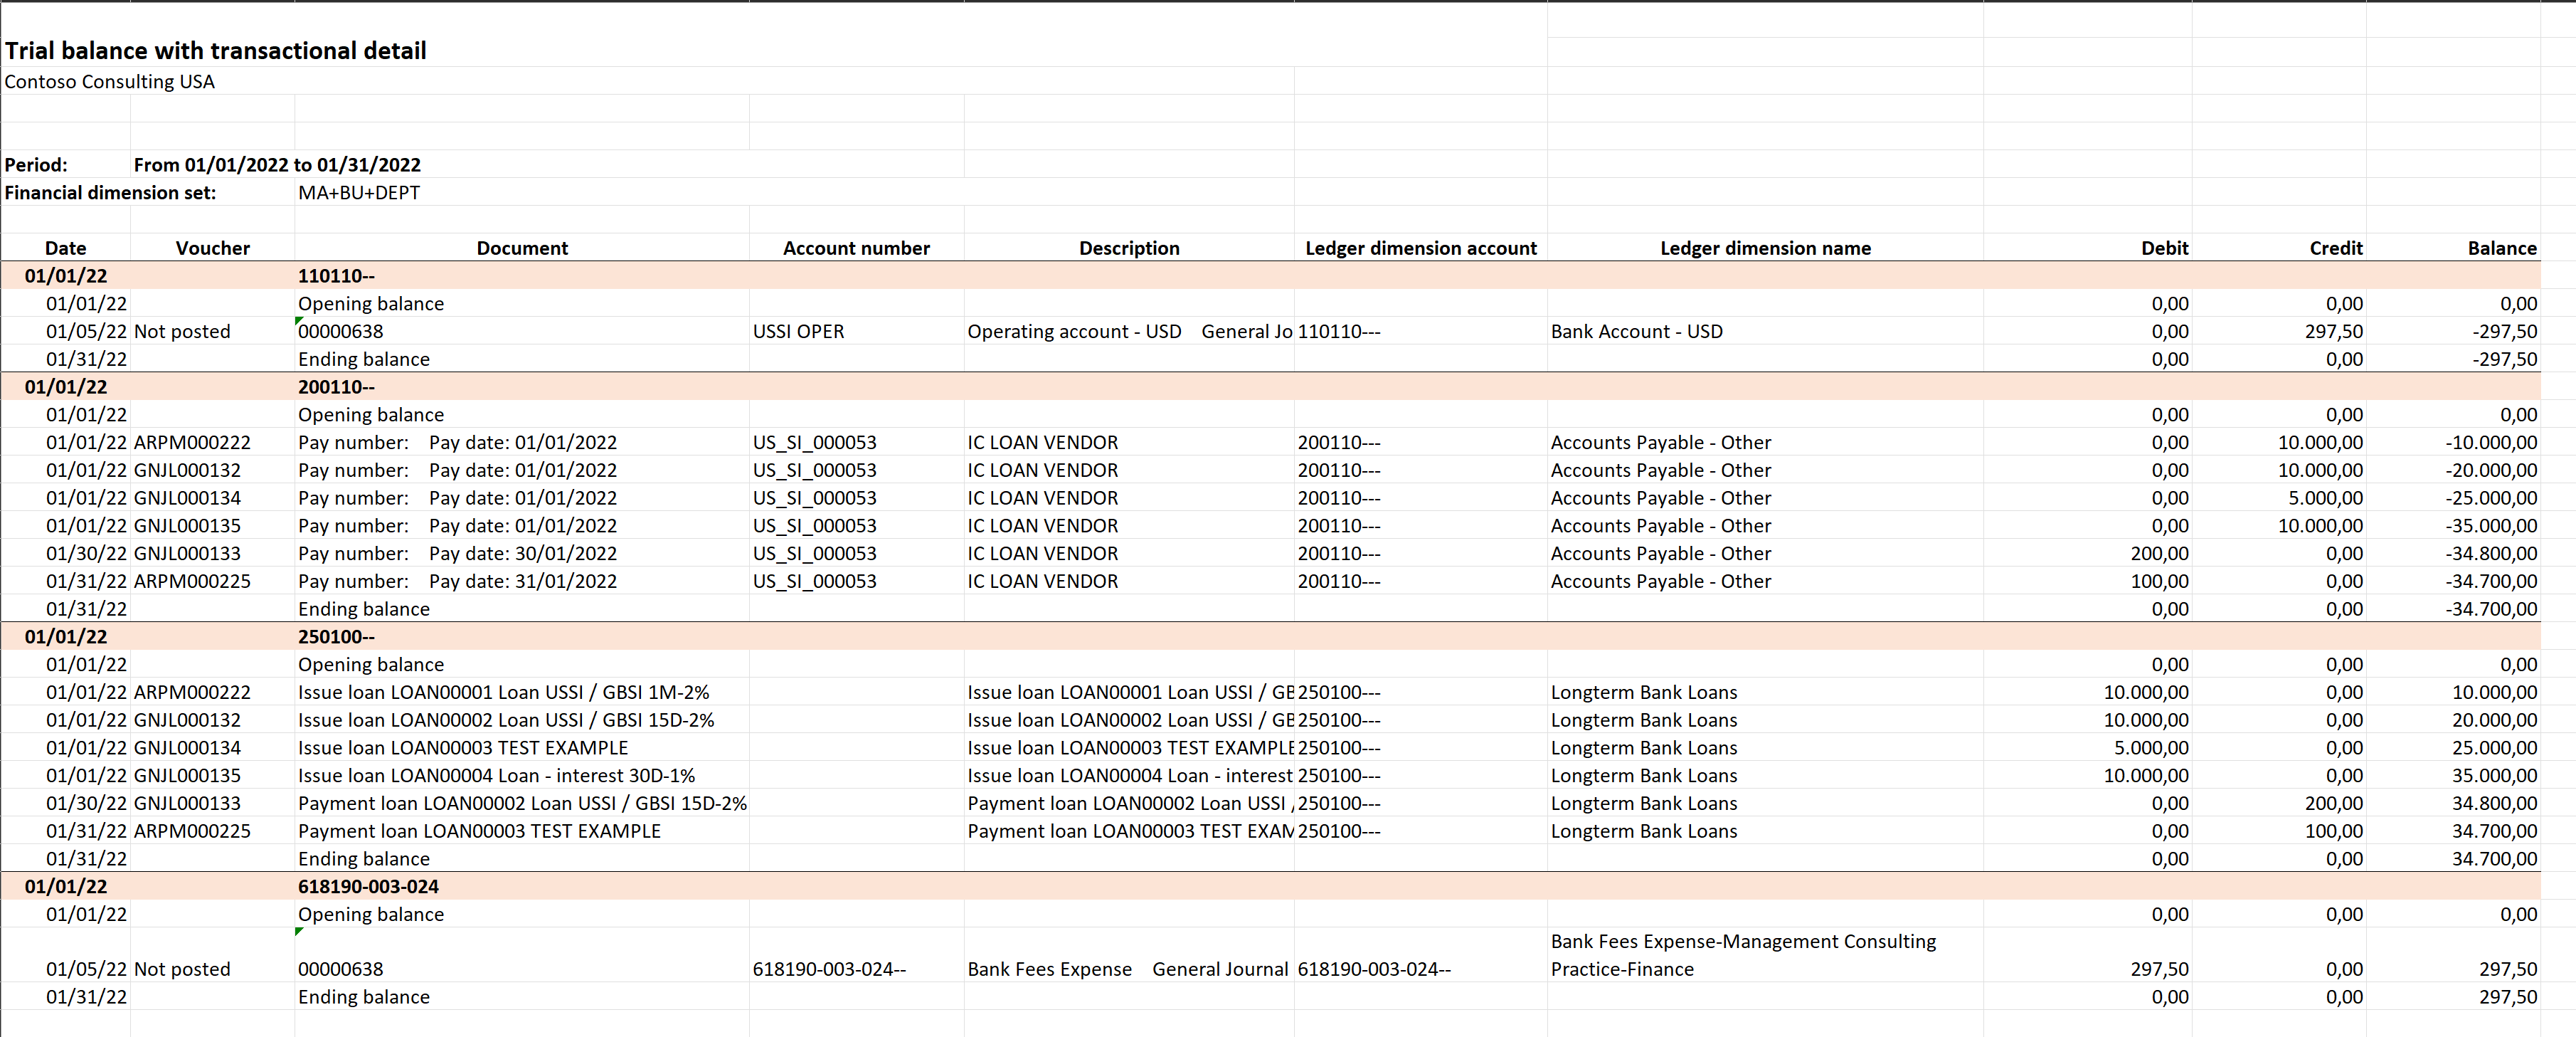This screenshot has height=1037, width=2576.
Task: Select the debit amount '200,00'
Action: pyautogui.click(x=2159, y=554)
